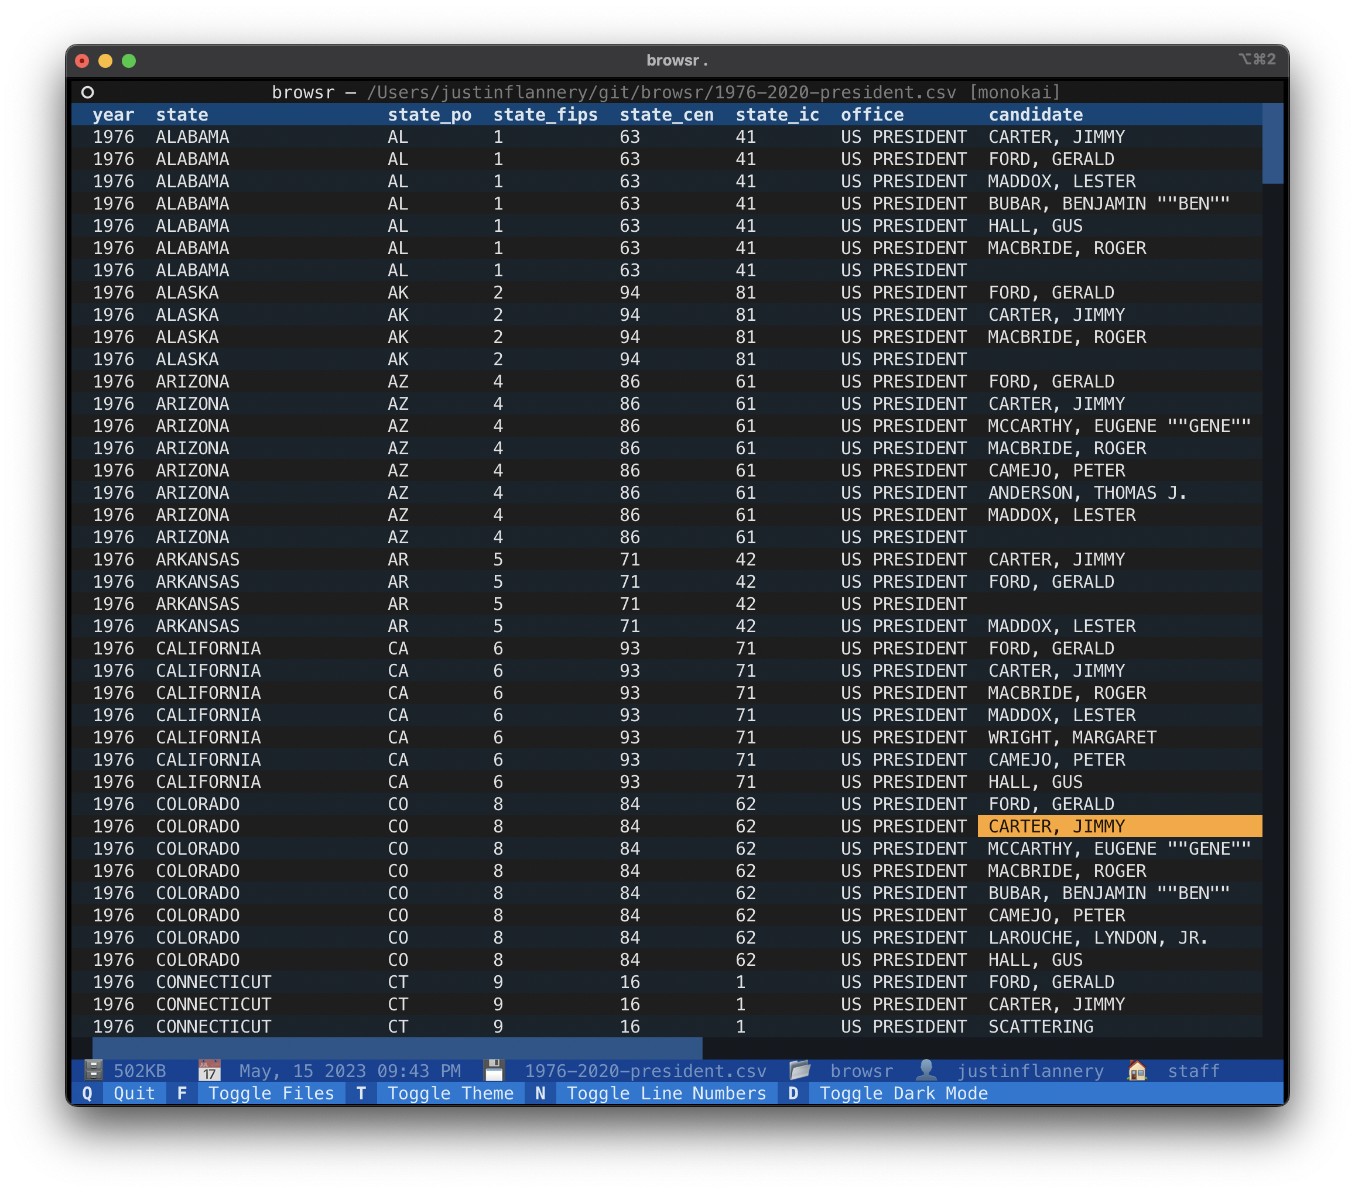Viewport: 1355px width, 1193px height.
Task: Click the office column header
Action: [x=872, y=115]
